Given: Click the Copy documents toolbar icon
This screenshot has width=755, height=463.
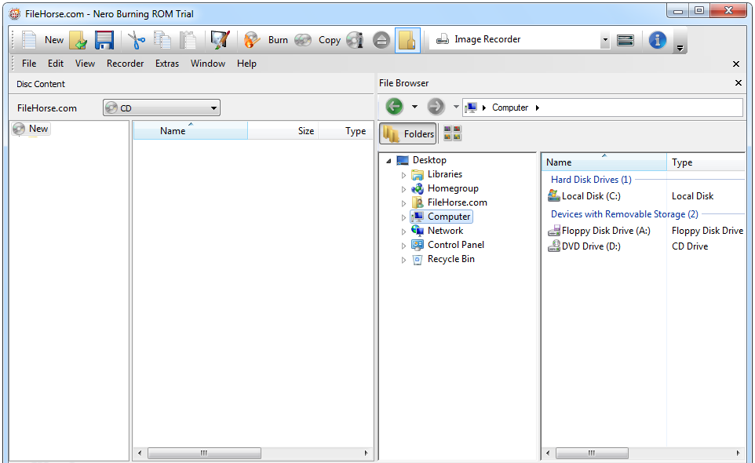Looking at the screenshot, I should click(162, 40).
